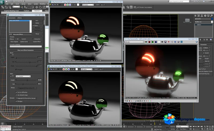Click the Delete effect button
This screenshot has width=214, height=131.
click(37, 23)
